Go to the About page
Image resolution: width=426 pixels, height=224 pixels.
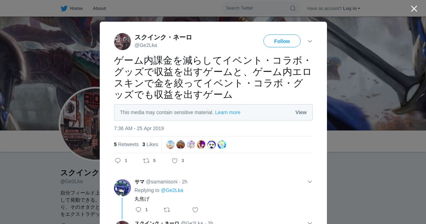click(99, 9)
